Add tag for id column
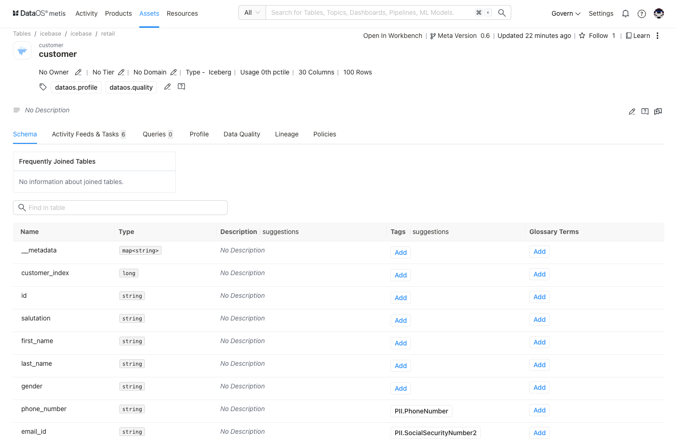The image size is (676, 443). 401,298
